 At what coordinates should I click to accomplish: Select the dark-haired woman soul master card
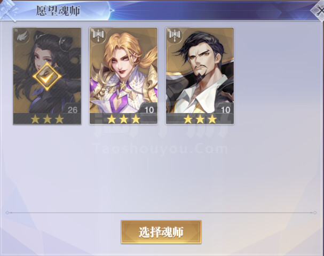coord(47,76)
